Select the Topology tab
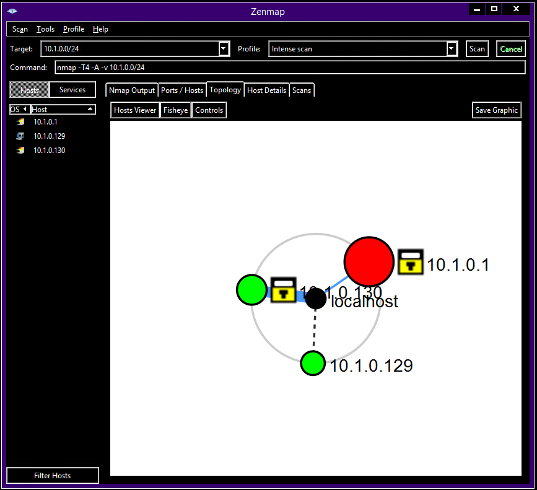Image resolution: width=537 pixels, height=490 pixels. 225,90
